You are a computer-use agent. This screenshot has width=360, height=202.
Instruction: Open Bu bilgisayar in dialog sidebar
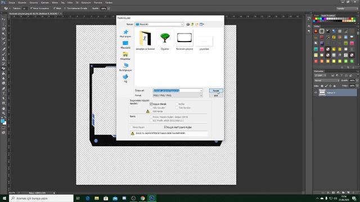(125, 67)
